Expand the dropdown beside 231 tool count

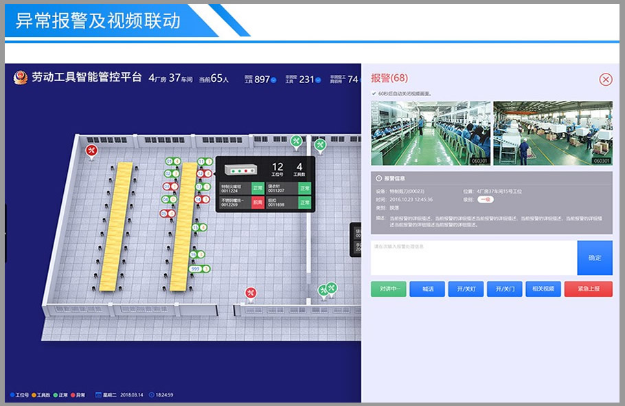point(319,80)
